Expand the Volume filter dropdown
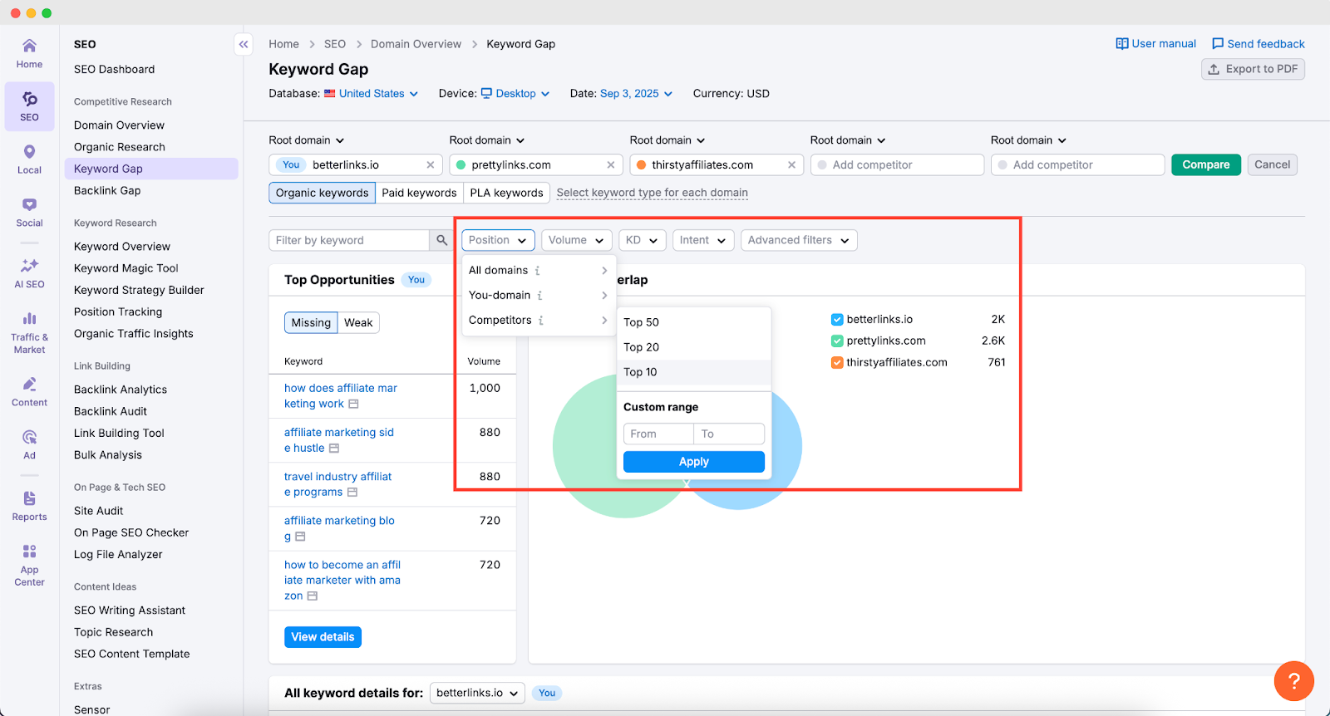1330x716 pixels. 576,240
